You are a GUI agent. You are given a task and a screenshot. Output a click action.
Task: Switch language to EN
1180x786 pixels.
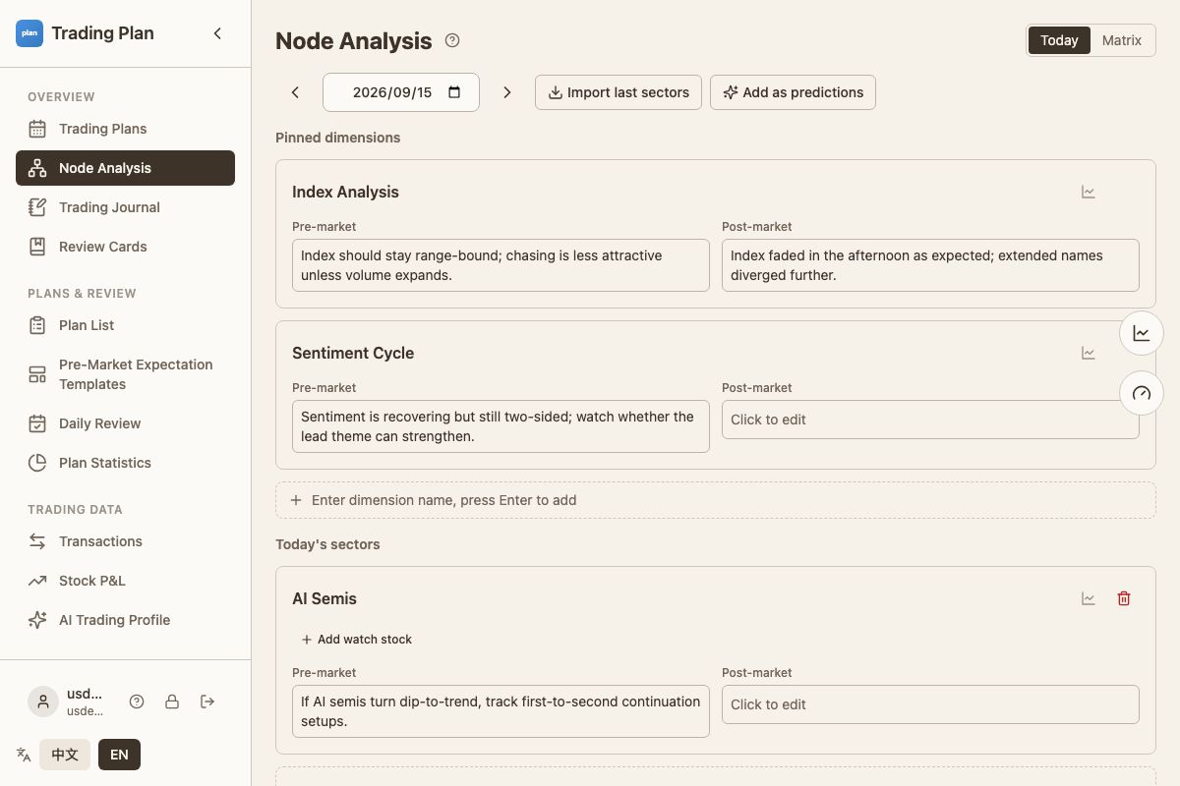[119, 755]
